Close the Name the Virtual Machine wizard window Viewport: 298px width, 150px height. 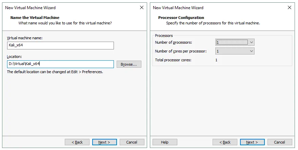click(x=141, y=7)
